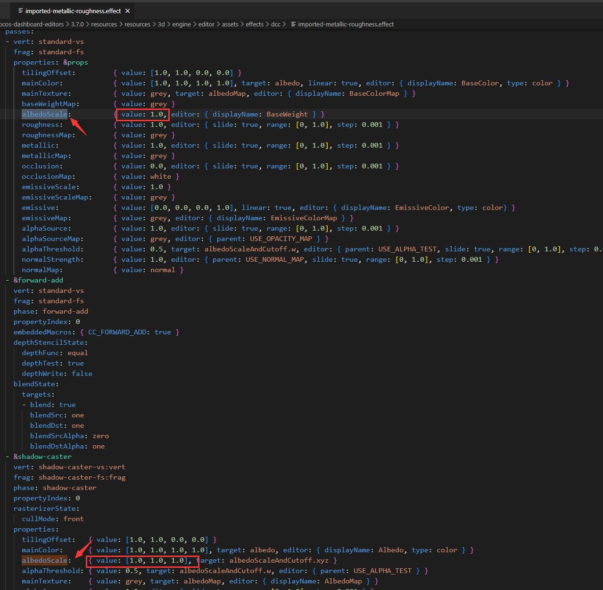
Task: Click the 'white' value of occlusionMap
Action: (161, 176)
